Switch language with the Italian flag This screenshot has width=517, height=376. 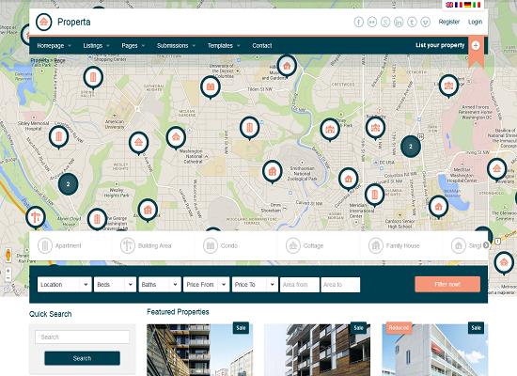(477, 5)
